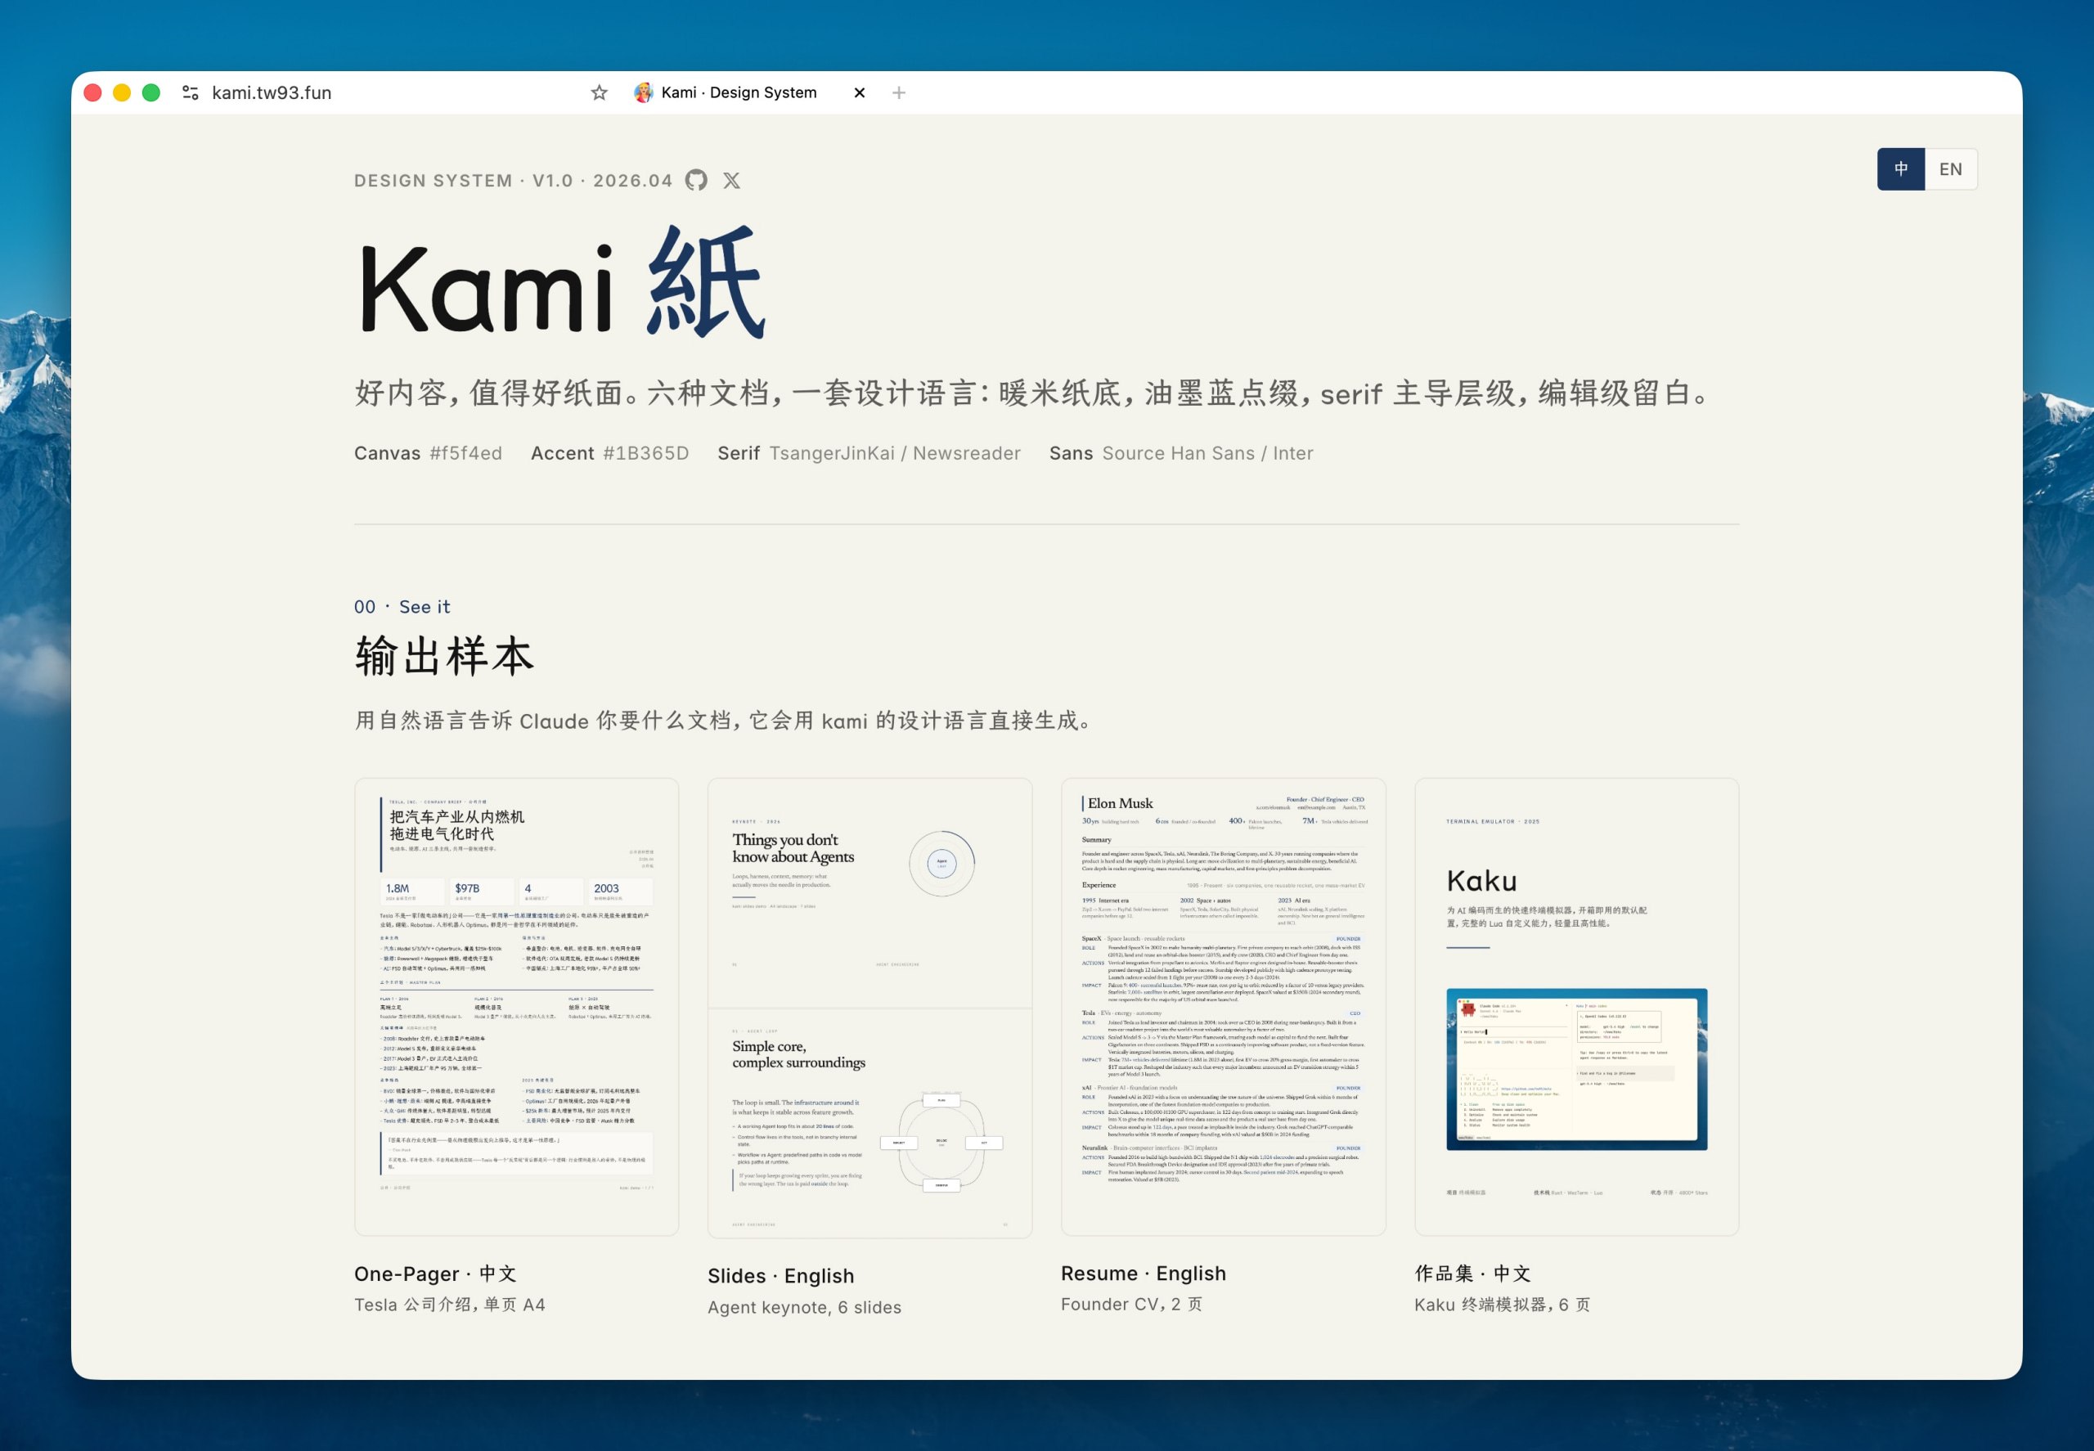Open the Elon Musk resume thumbnail

tap(1223, 1006)
